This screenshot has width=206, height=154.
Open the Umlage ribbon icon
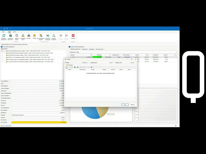34,36
